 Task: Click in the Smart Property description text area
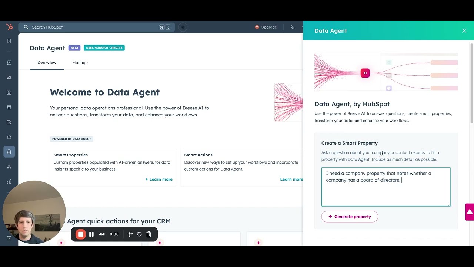tap(386, 187)
